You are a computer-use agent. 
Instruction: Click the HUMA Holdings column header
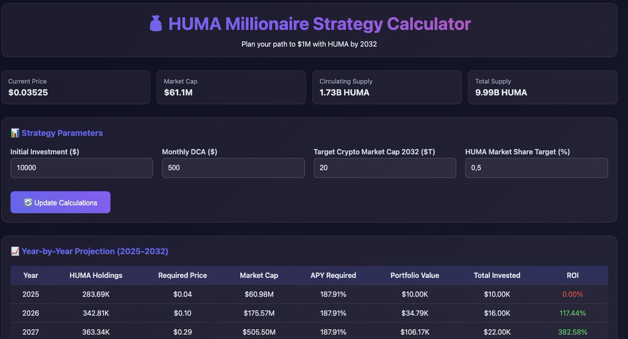[96, 275]
